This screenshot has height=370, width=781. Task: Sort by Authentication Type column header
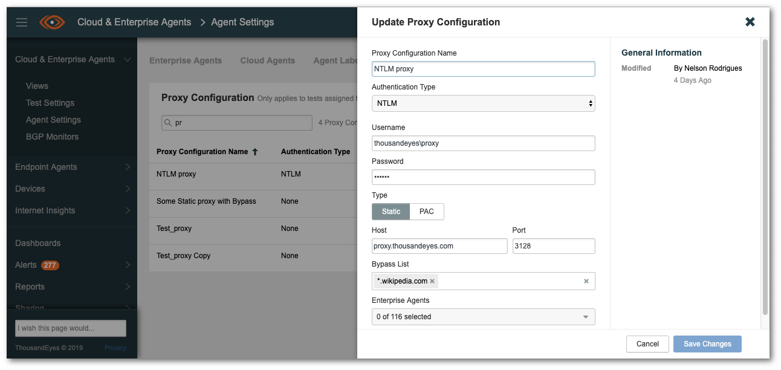[316, 152]
